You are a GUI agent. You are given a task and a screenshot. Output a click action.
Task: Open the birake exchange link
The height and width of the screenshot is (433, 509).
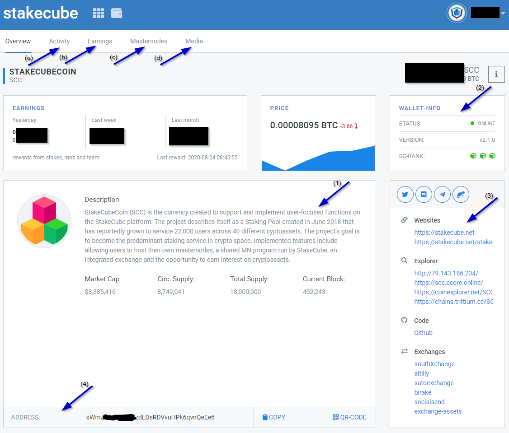[x=423, y=392]
